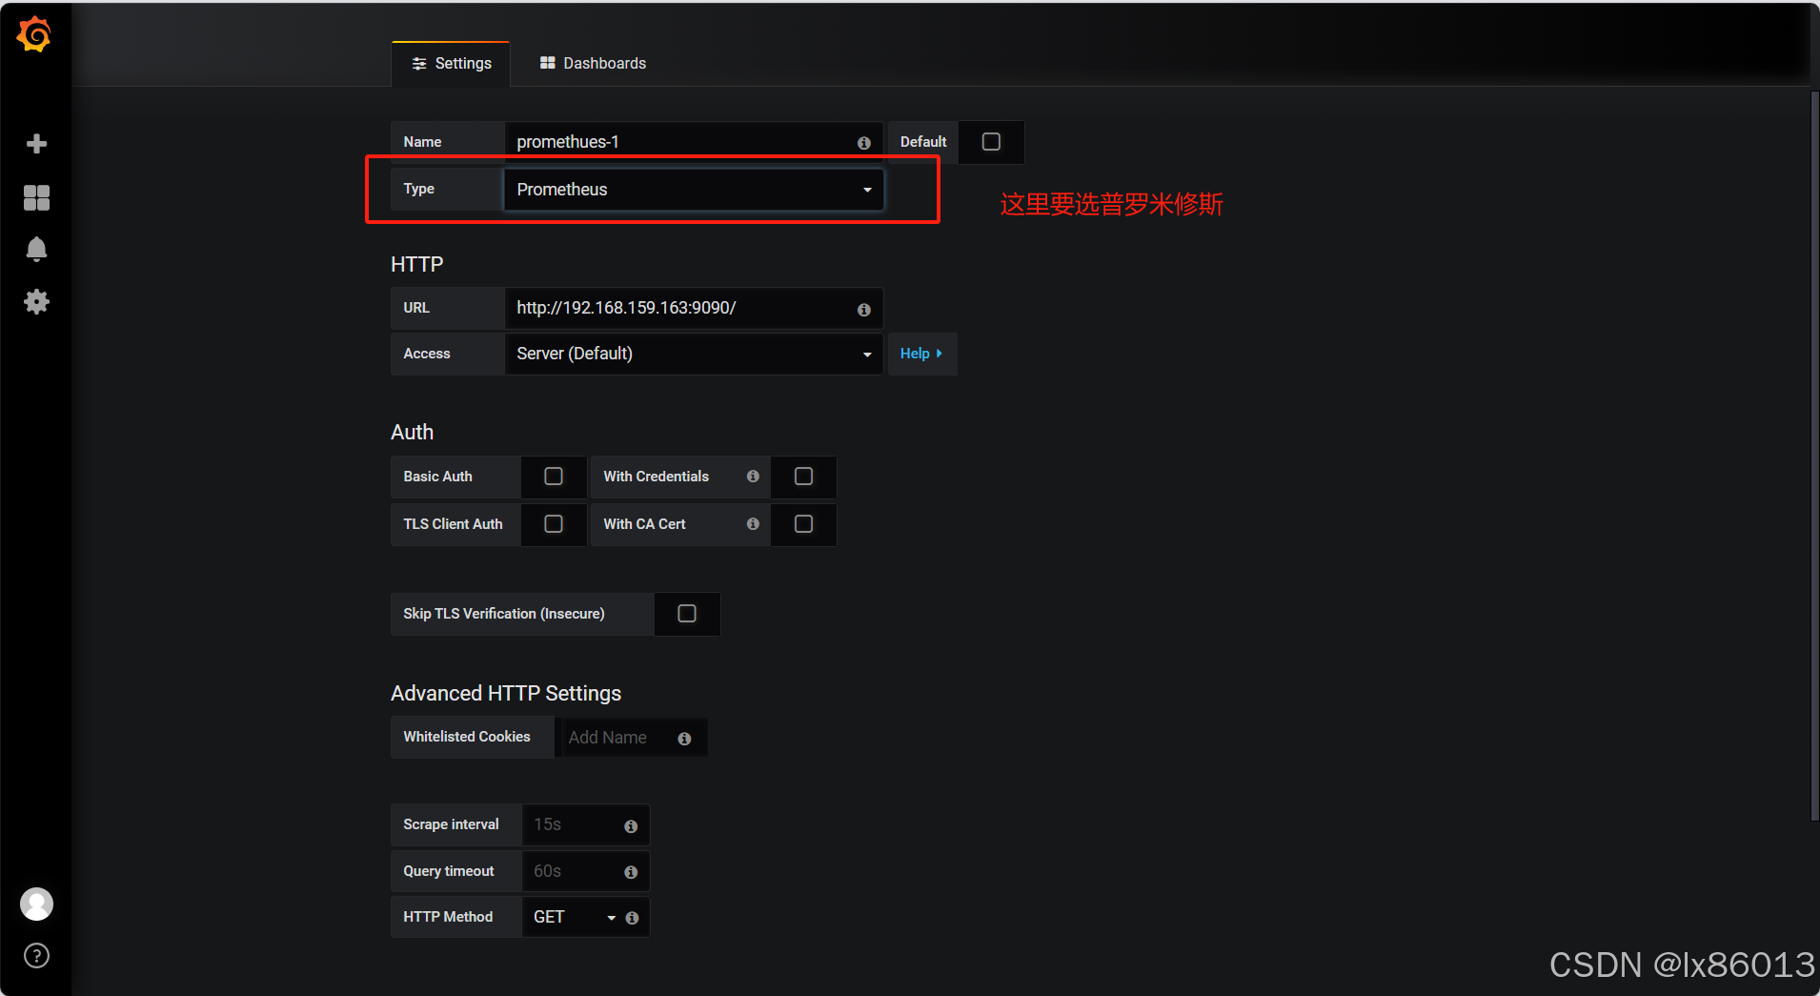Open the Help question mark icon
Image resolution: width=1820 pixels, height=996 pixels.
36,956
